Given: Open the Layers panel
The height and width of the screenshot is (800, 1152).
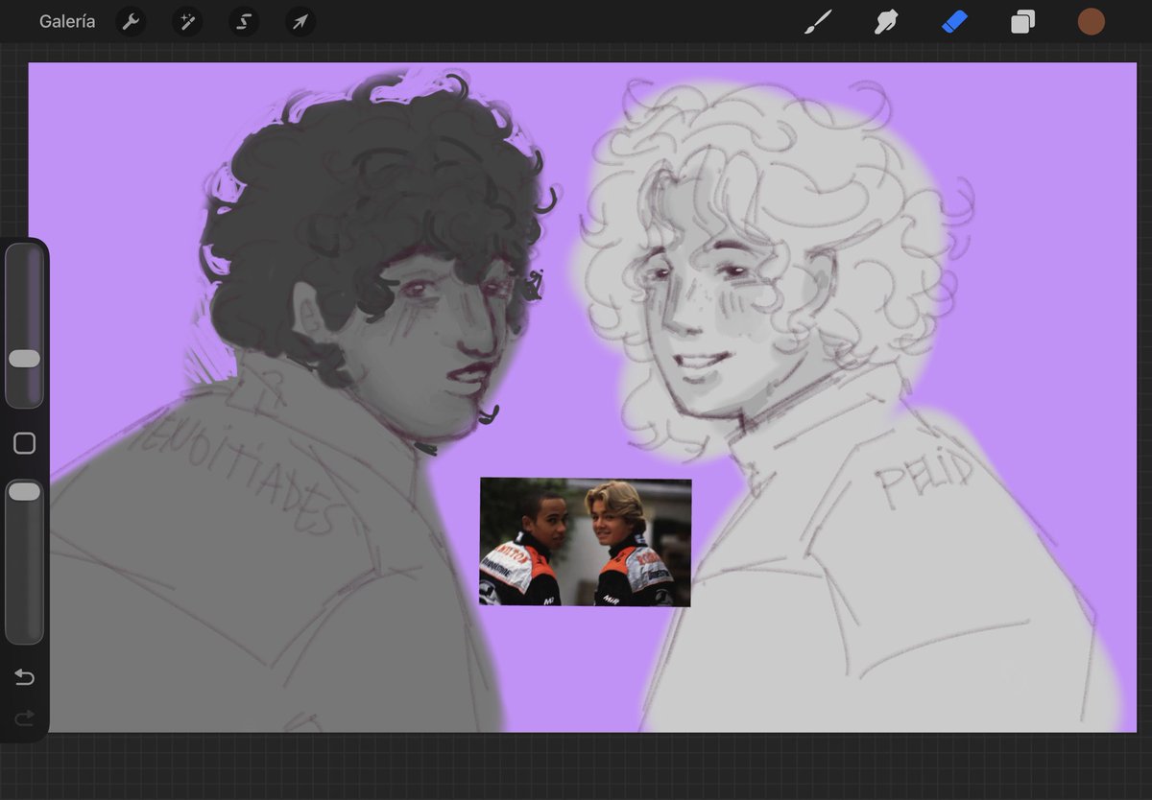Looking at the screenshot, I should point(1022,21).
